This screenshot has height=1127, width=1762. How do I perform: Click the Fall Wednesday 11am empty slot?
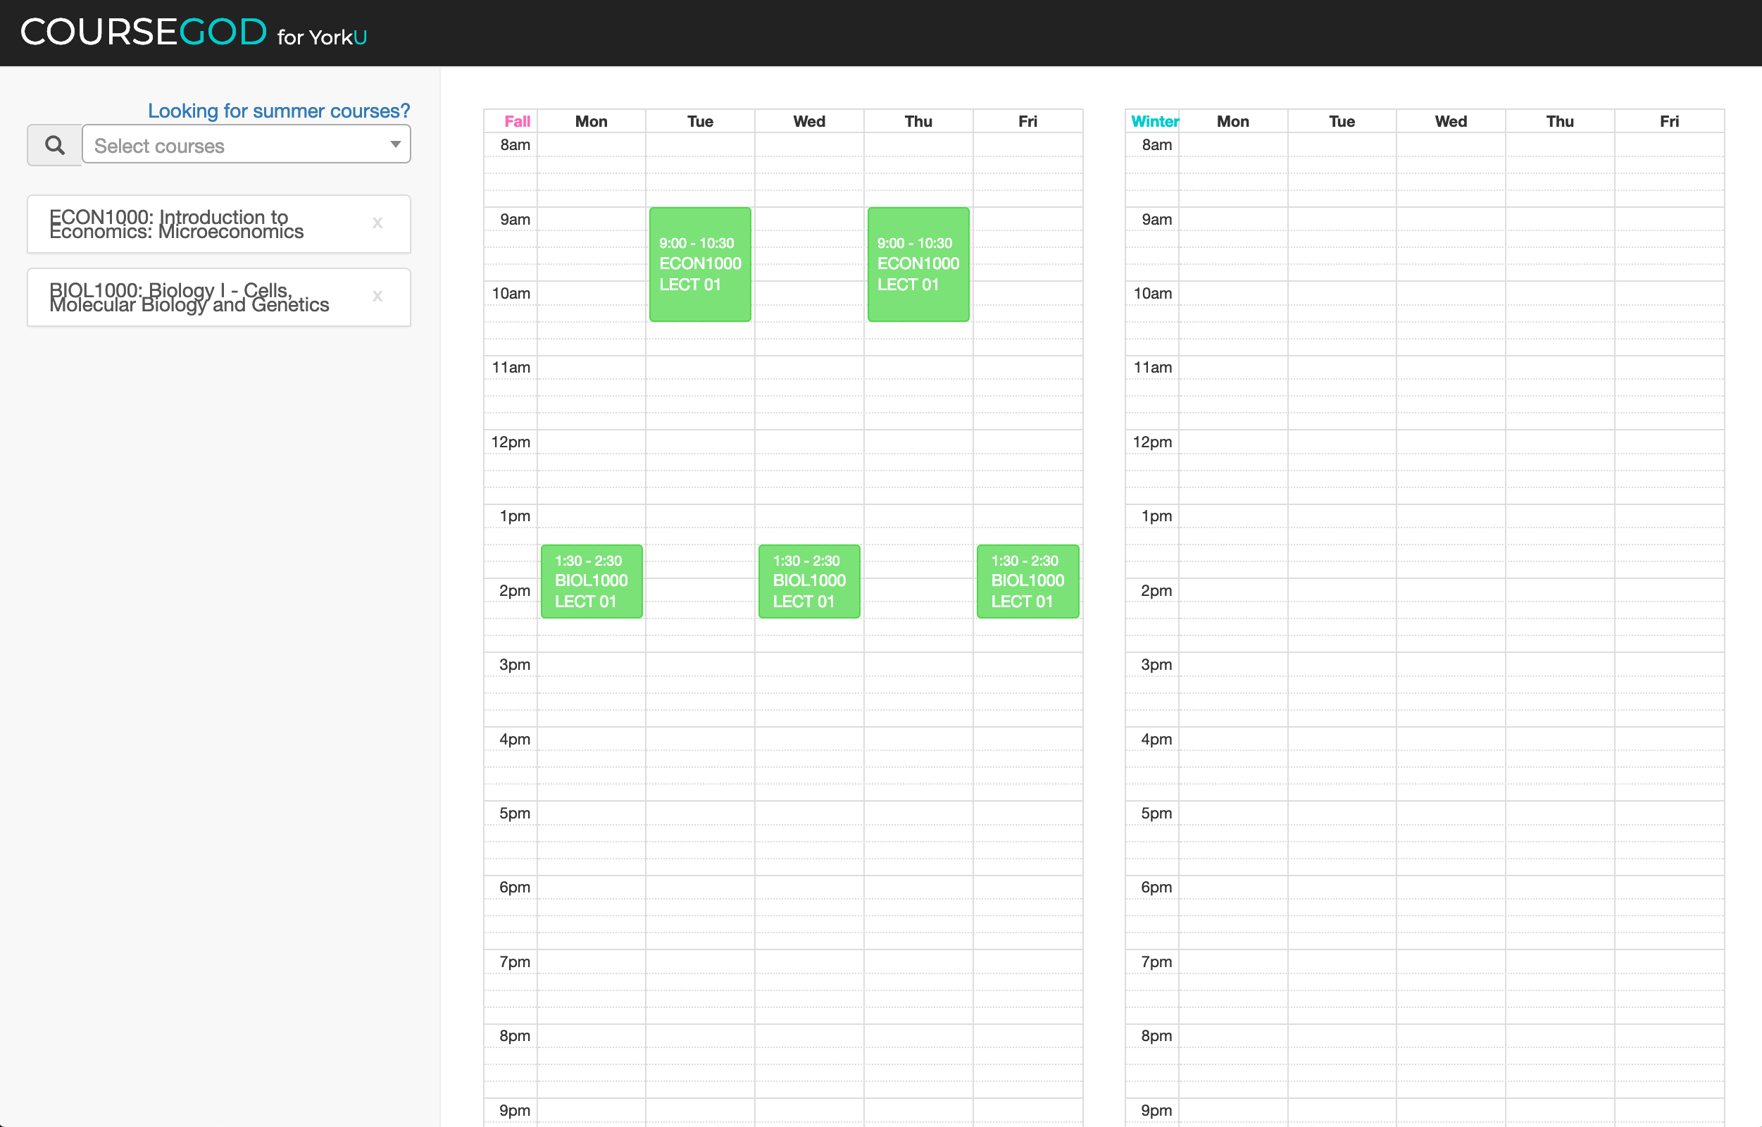[x=808, y=368]
